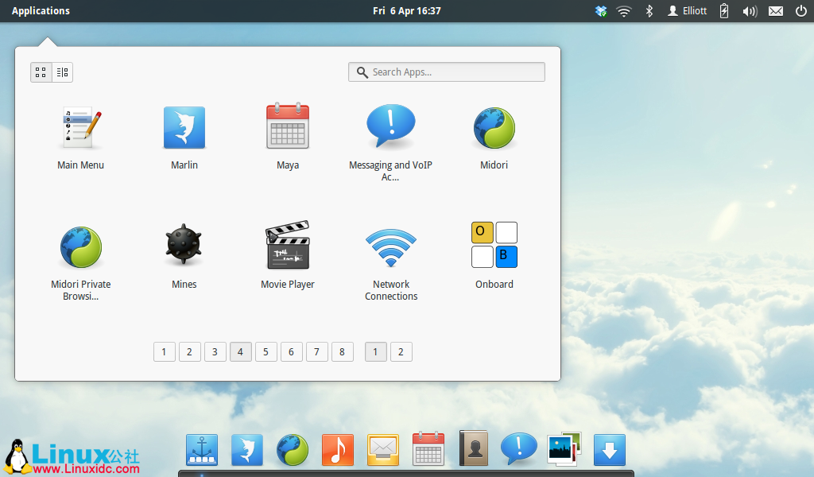814x477 pixels.
Task: Open the sound volume indicator
Action: [750, 11]
